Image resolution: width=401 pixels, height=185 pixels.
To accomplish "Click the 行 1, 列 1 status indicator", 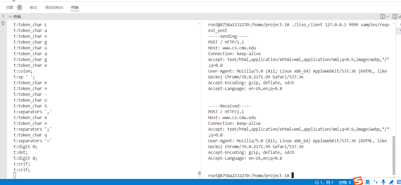I will [324, 182].
